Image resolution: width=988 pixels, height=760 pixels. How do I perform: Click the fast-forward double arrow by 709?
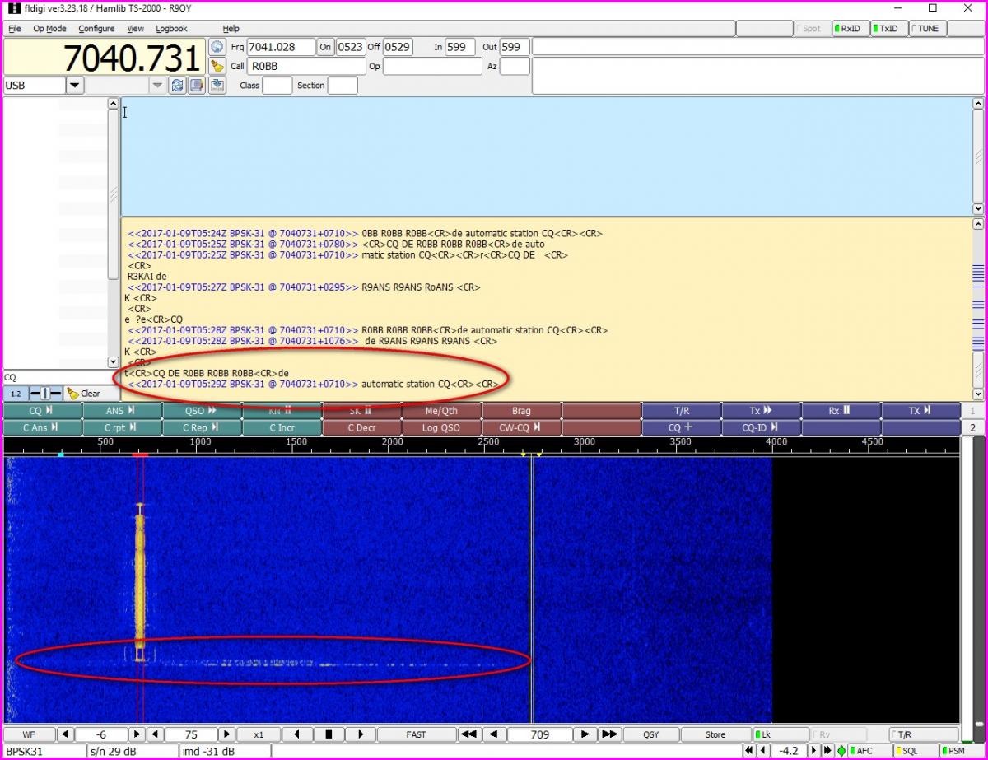pos(609,734)
